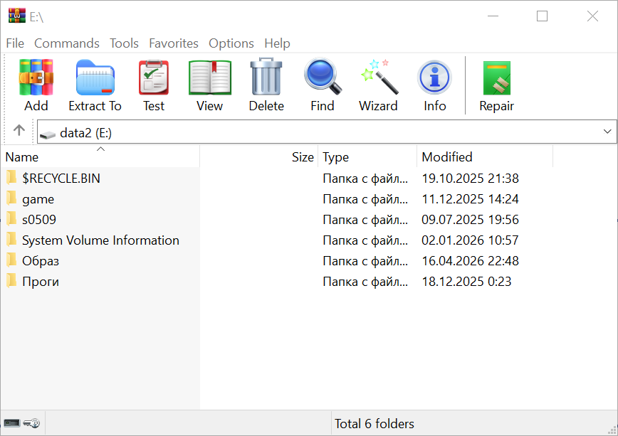
Task: Sort by the Size column header
Action: (x=259, y=156)
